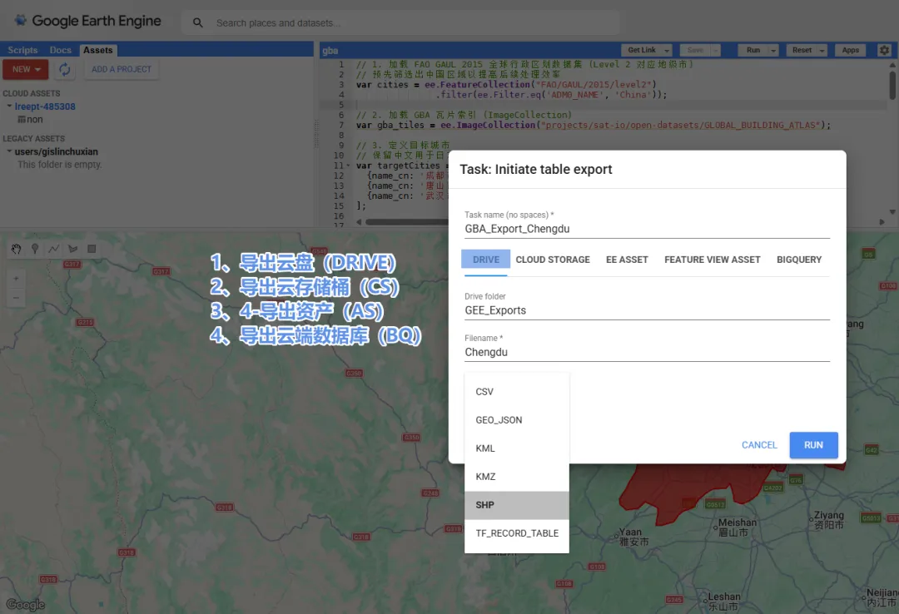
Task: Select KMZ format option
Action: (517, 477)
